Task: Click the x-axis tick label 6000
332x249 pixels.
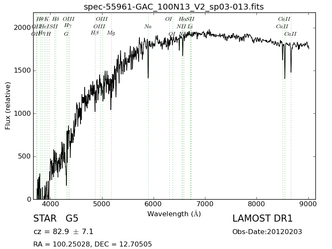Action: (154, 204)
